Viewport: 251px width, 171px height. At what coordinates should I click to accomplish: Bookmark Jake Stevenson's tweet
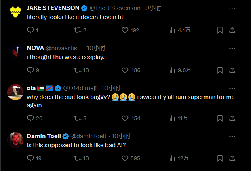[x=220, y=30]
